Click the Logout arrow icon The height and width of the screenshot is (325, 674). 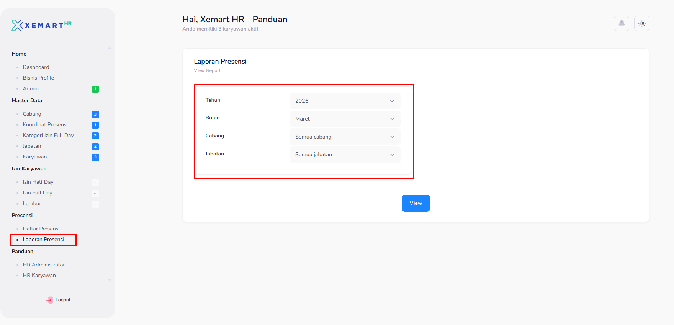click(x=50, y=300)
